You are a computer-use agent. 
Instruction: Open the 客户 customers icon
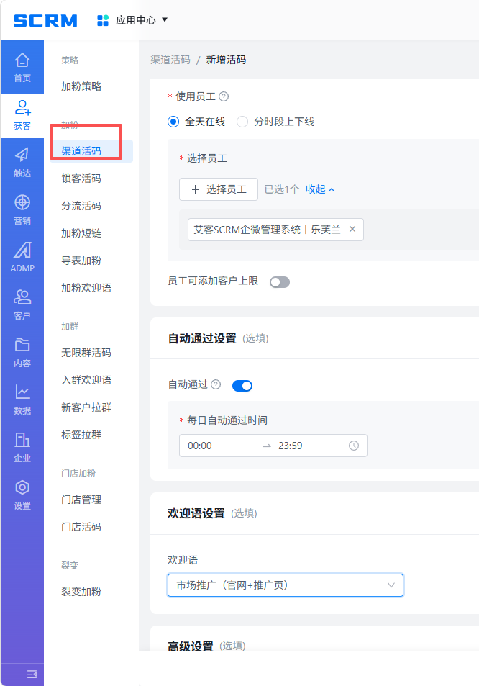point(22,297)
